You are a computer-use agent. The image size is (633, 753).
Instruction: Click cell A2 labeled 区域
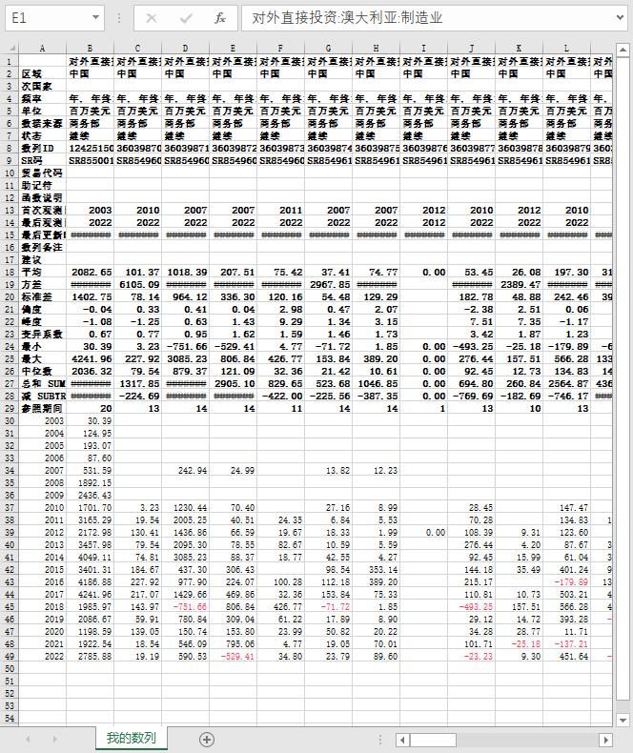[42, 74]
